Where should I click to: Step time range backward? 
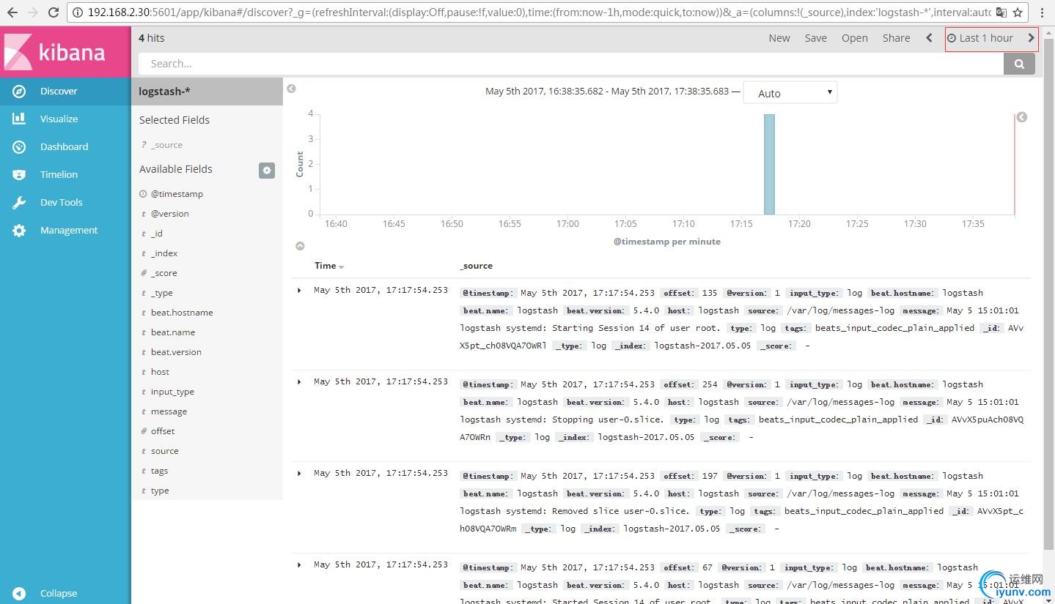930,38
